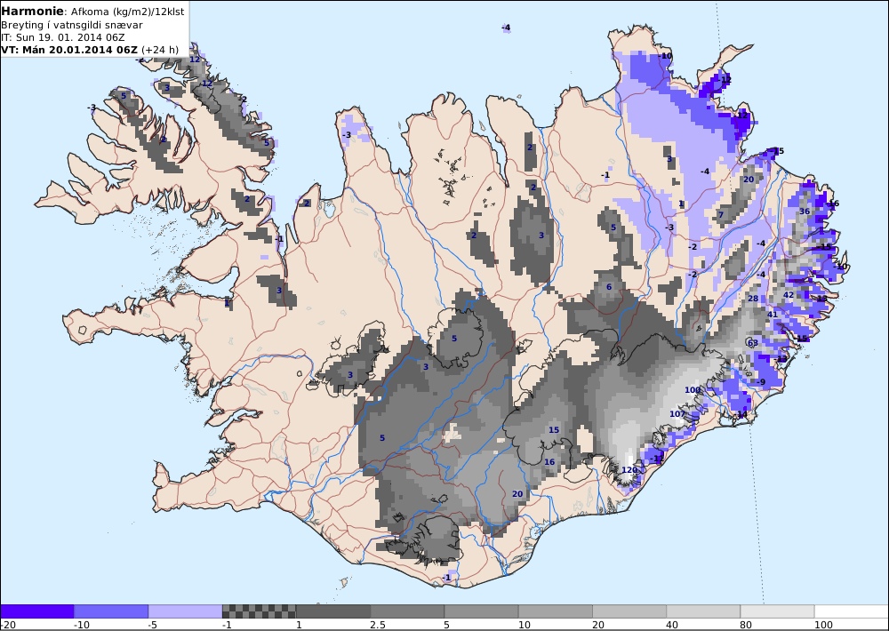The width and height of the screenshot is (889, 631).
Task: Click the 'VT: Mán 20.01.2014 06Z' valid time
Action: tap(69, 50)
